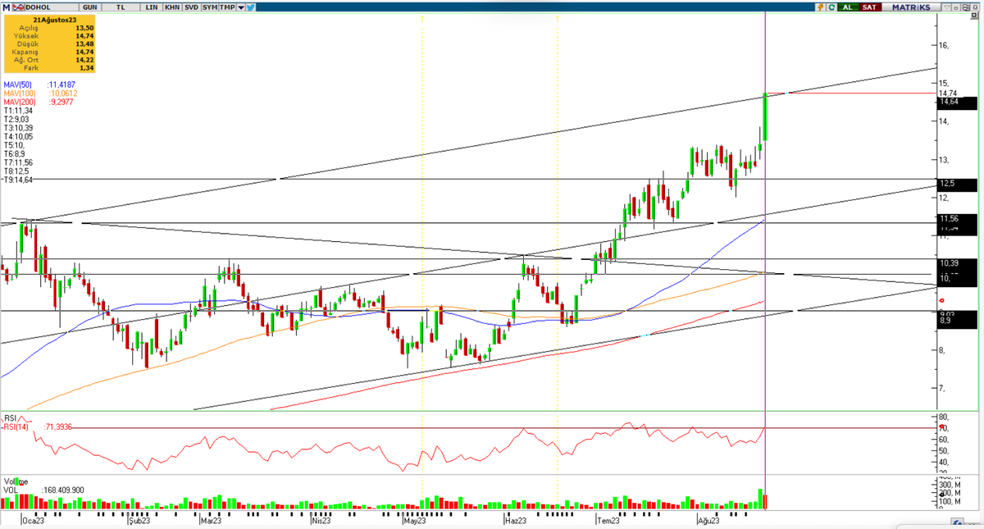Click the TMP toolbar button

tap(227, 7)
